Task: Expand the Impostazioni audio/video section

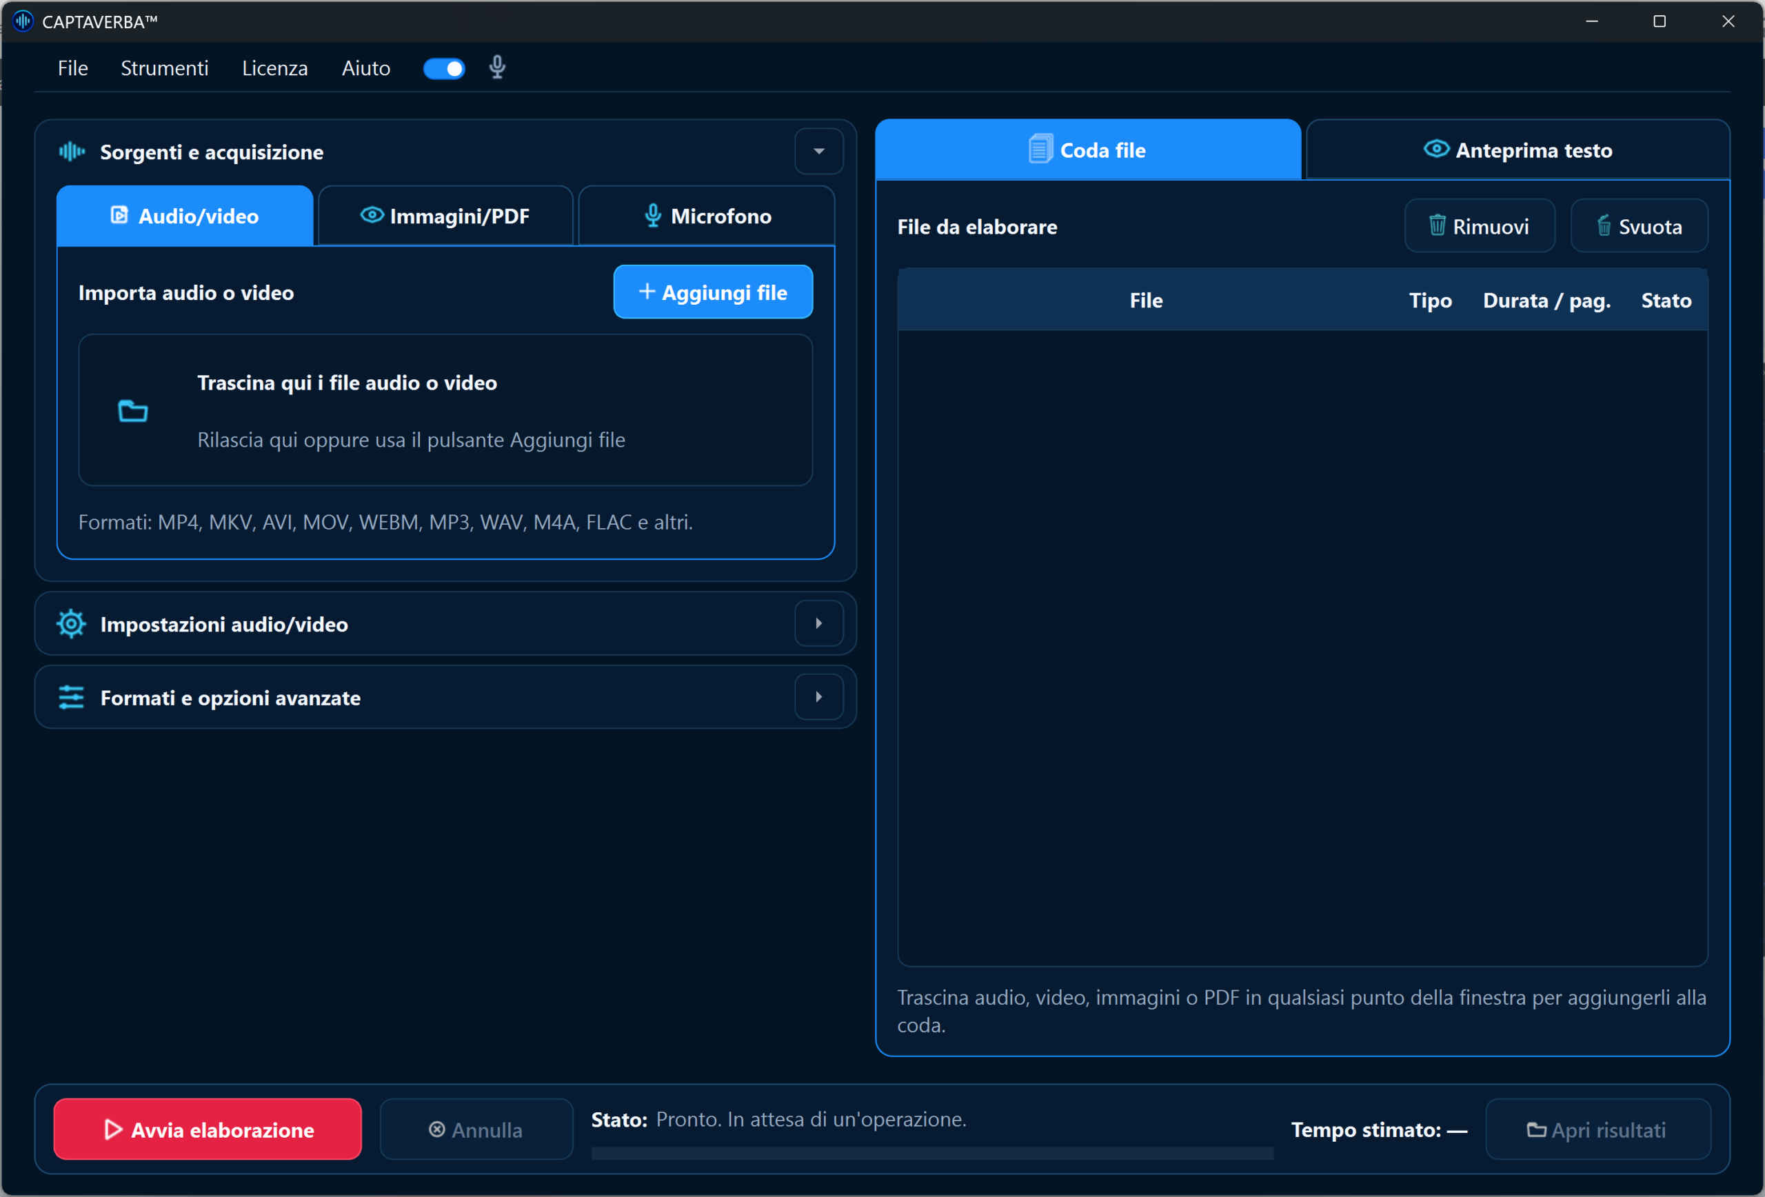Action: pos(818,623)
